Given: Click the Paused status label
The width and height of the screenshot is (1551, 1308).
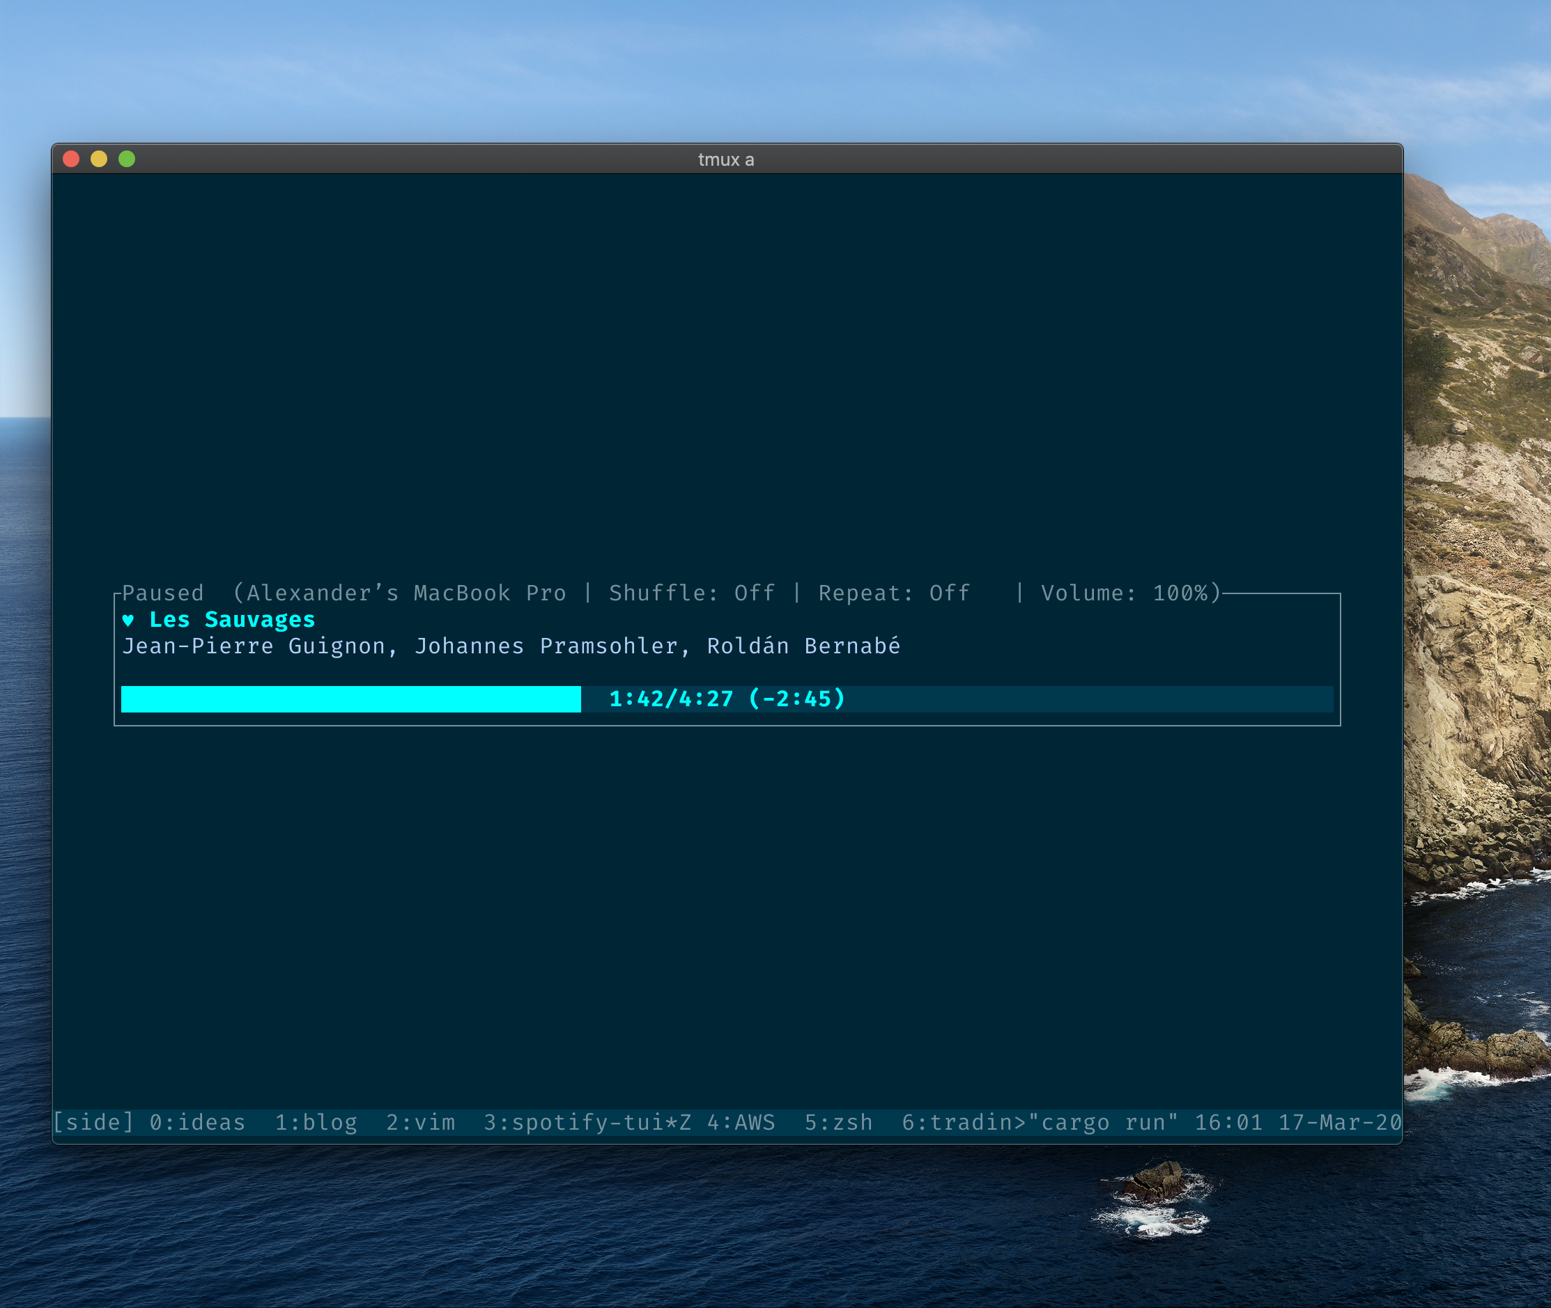Looking at the screenshot, I should (x=164, y=593).
